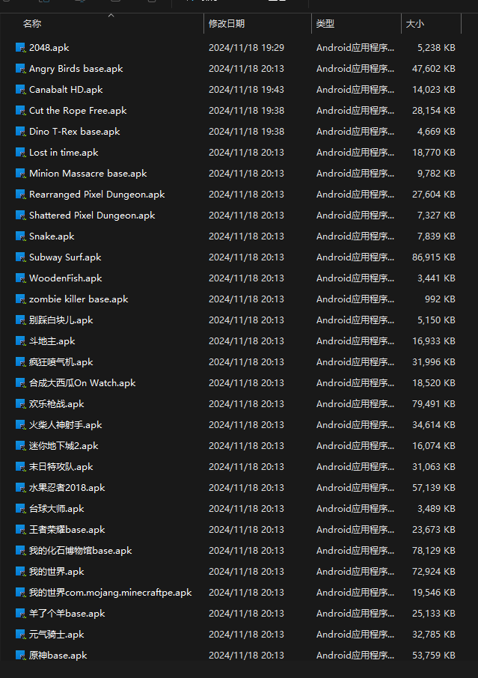Click the 47,602 KB size value

(433, 69)
